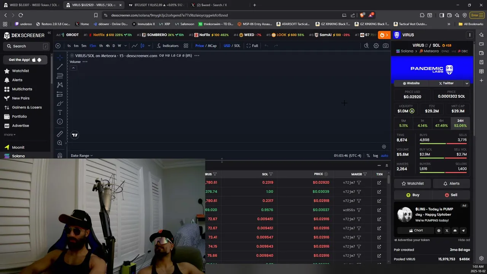Screen dimensions: 487x274
Task: Select the Text annotation tool
Action: pos(60,113)
